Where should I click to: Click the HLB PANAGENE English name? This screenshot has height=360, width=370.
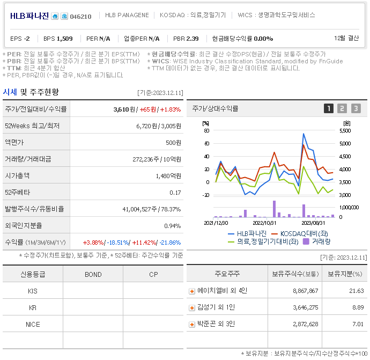[x=127, y=15]
